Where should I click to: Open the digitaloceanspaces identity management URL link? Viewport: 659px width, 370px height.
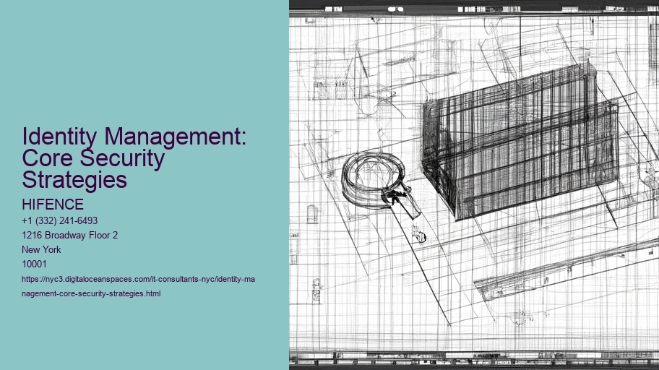138,286
